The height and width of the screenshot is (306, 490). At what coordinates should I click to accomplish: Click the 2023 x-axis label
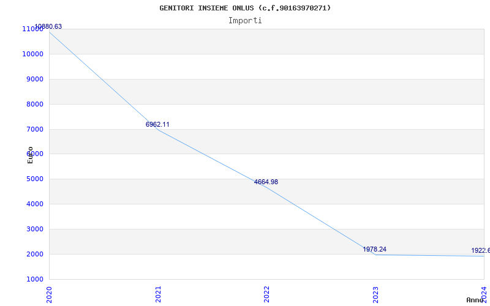[x=375, y=295]
